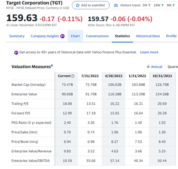Click the Valuation Measures heading

32,67
